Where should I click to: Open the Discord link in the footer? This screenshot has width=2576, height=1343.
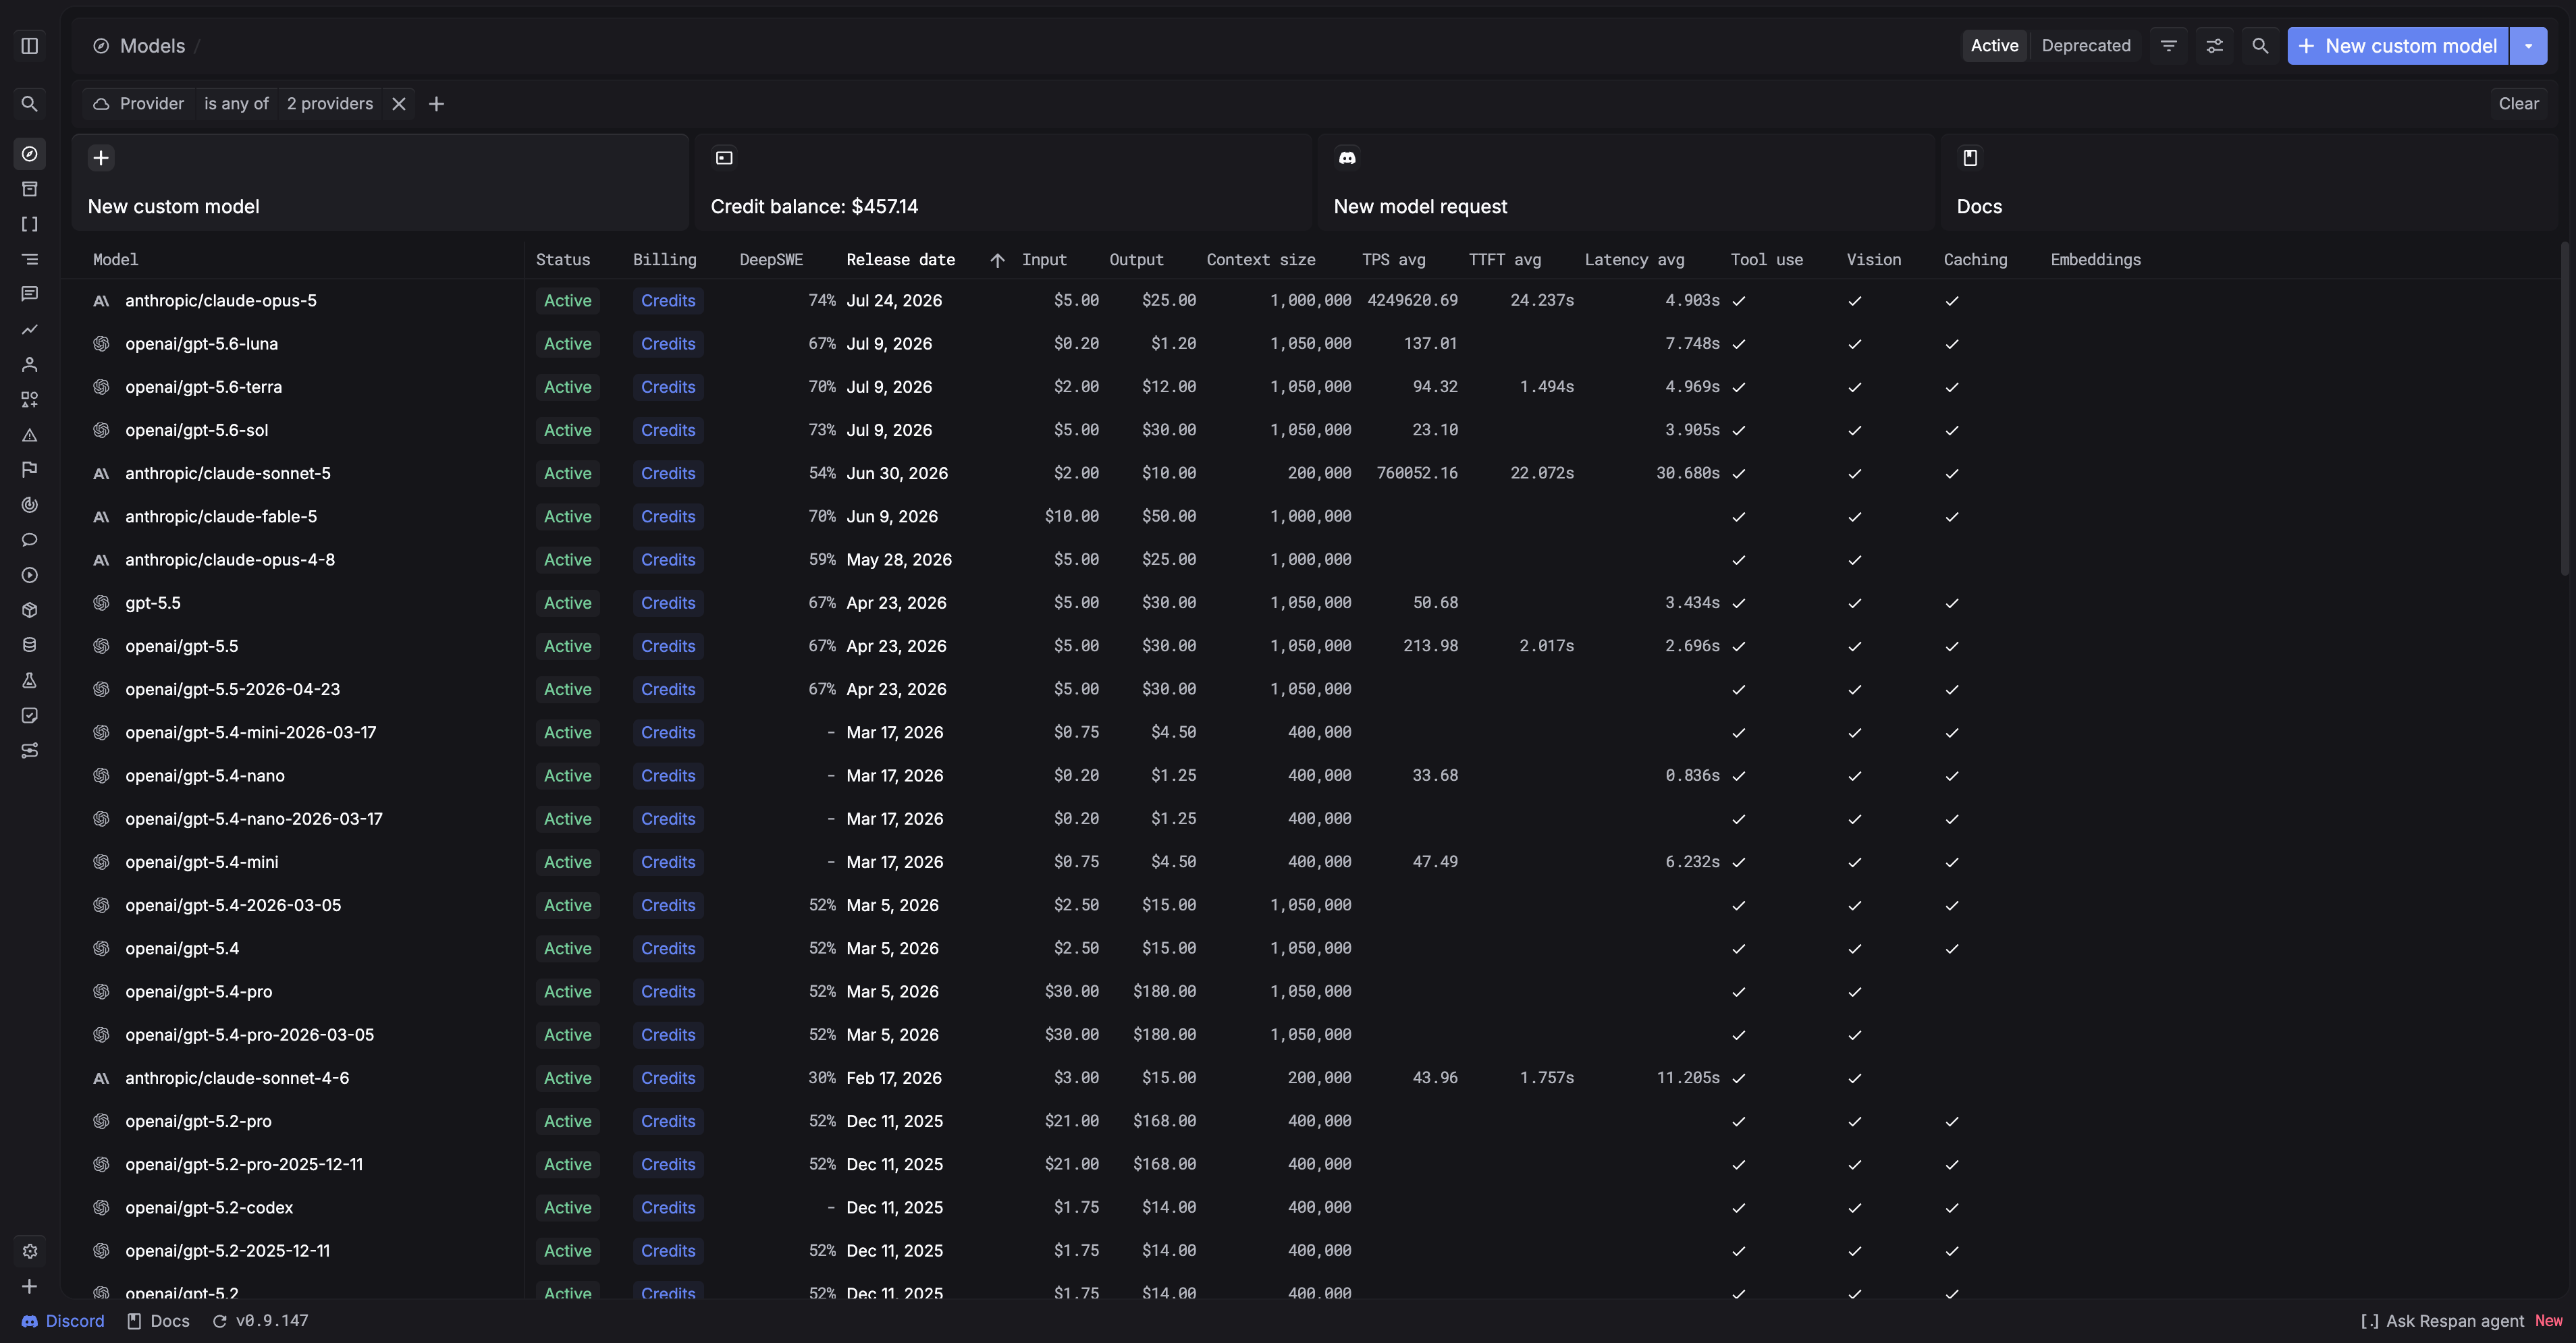pyautogui.click(x=63, y=1321)
